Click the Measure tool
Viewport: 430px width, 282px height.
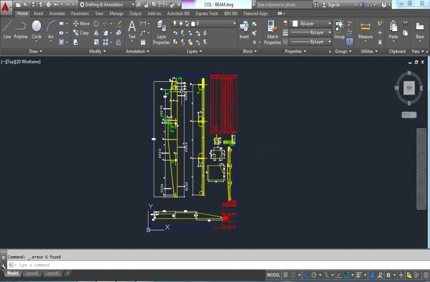[x=366, y=30]
